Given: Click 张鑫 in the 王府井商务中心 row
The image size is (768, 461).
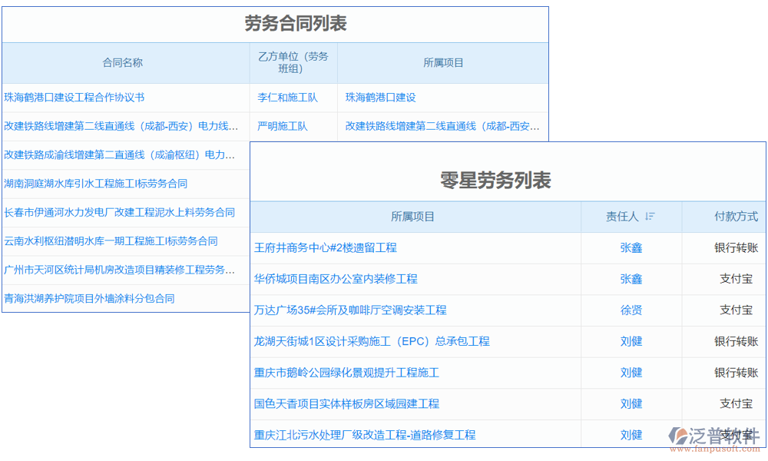Looking at the screenshot, I should (631, 247).
